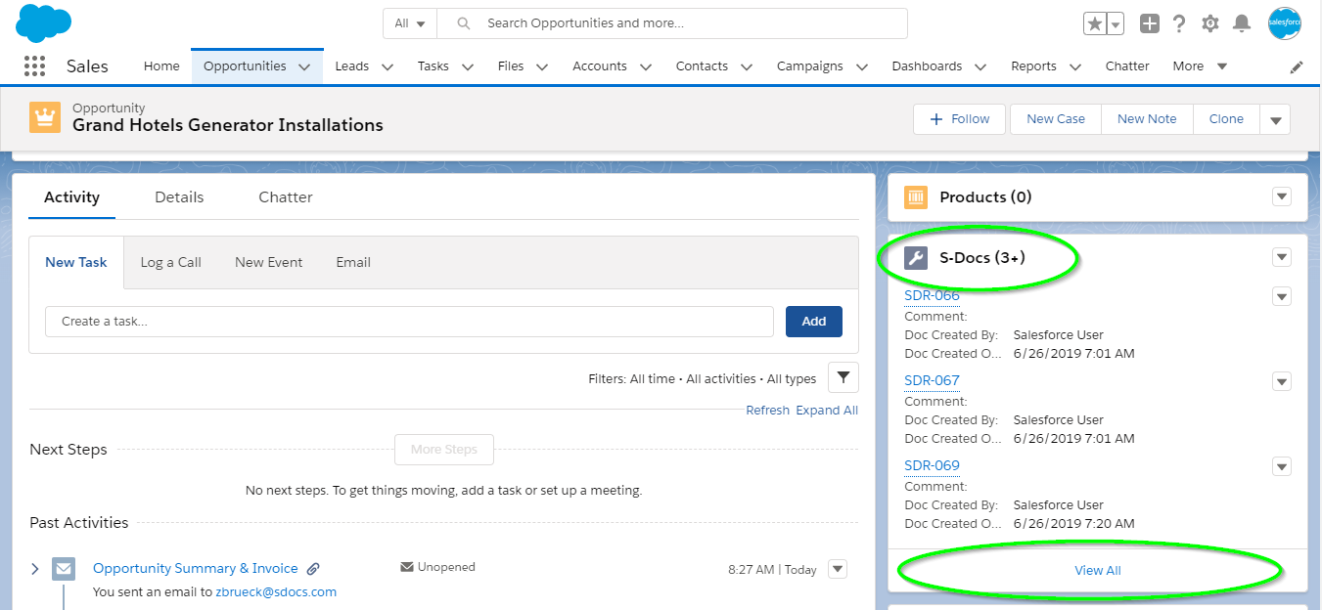Click the zbrueck@sdocs.com email address link
The image size is (1322, 610).
click(276, 592)
